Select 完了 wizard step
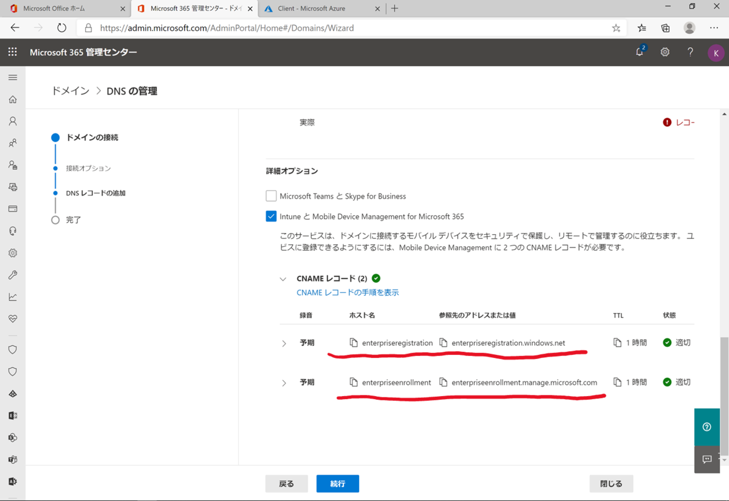Image resolution: width=729 pixels, height=501 pixels. click(74, 220)
